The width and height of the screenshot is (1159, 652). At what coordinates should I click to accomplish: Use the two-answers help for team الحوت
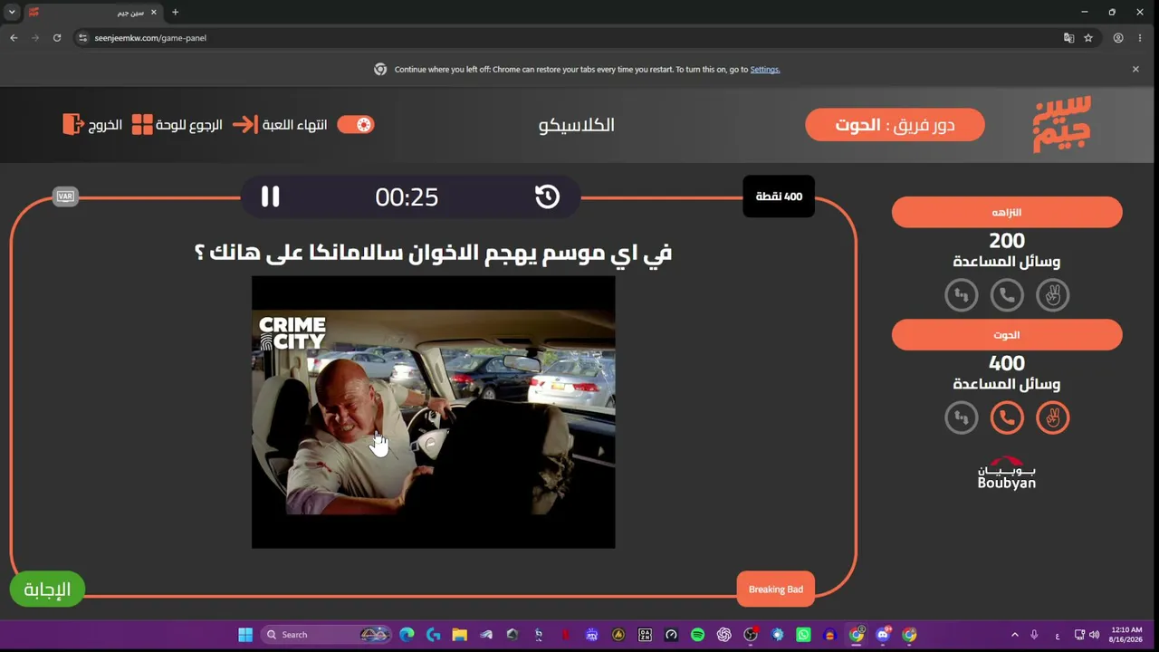[1052, 417]
